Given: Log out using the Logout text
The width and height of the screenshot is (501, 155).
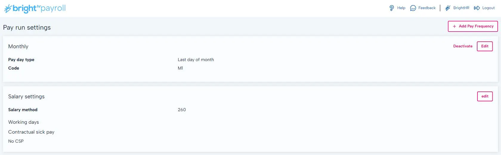Looking at the screenshot, I should click(x=488, y=8).
